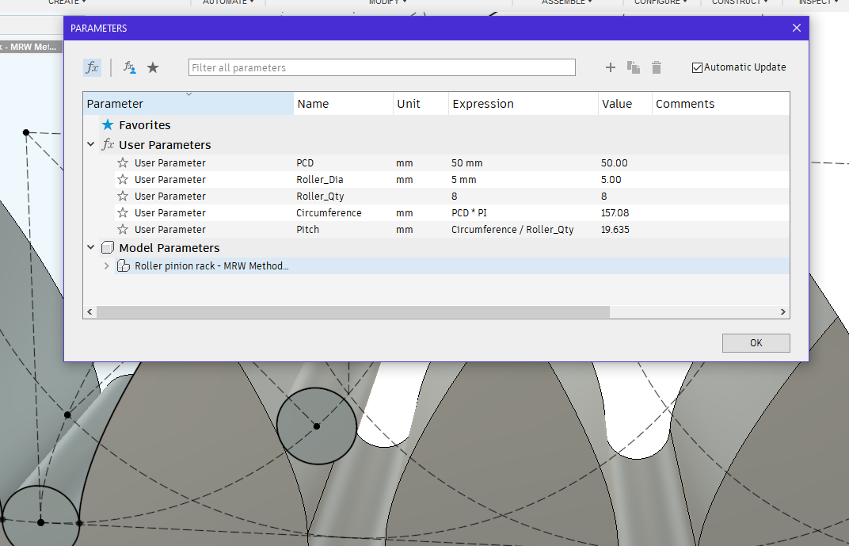Click the delete parameter trash icon
849x546 pixels.
[656, 67]
